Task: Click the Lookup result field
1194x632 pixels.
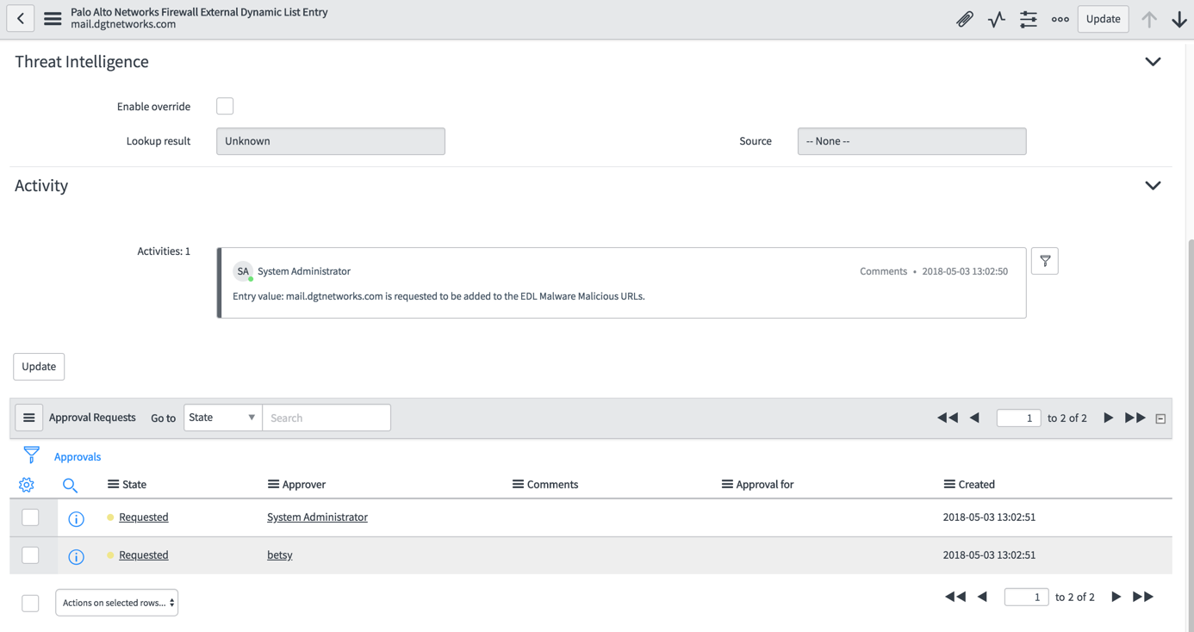Action: coord(331,141)
